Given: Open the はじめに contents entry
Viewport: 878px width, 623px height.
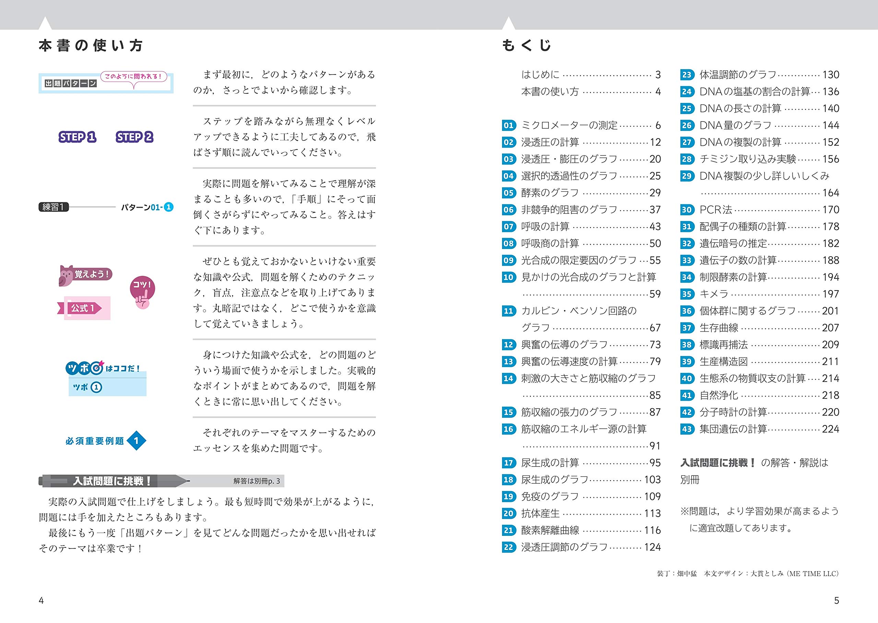Looking at the screenshot, I should (591, 74).
